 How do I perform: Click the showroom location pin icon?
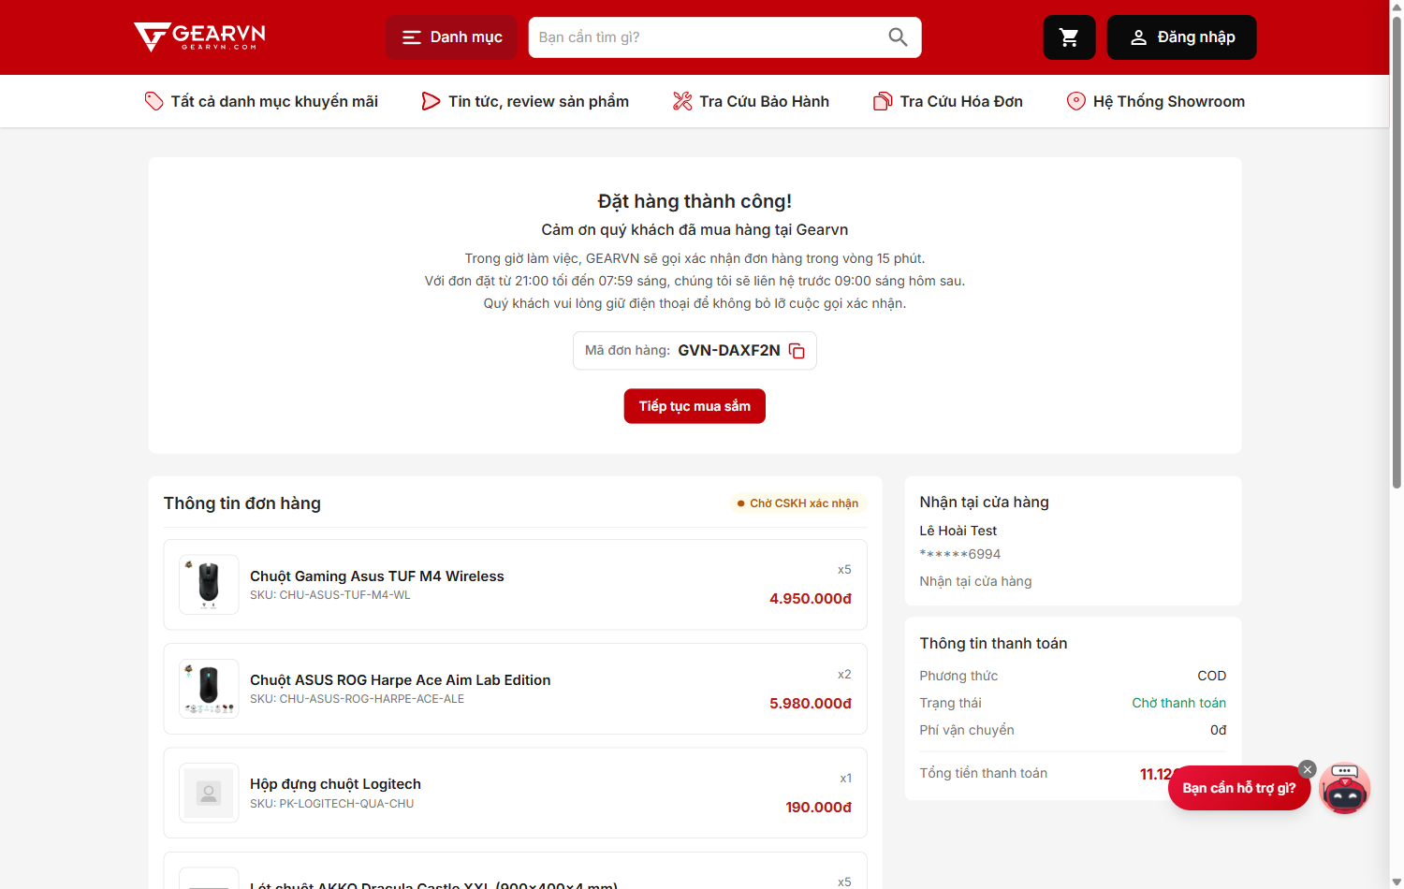pos(1076,101)
